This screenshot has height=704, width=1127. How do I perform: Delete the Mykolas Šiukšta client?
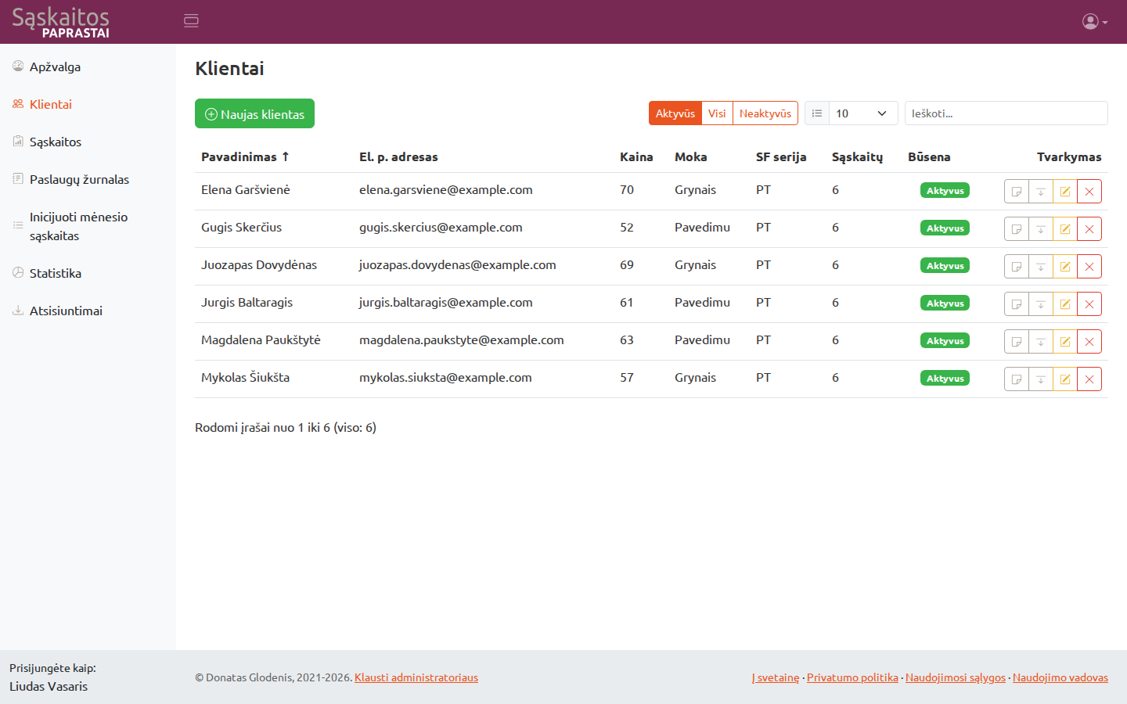click(1089, 379)
